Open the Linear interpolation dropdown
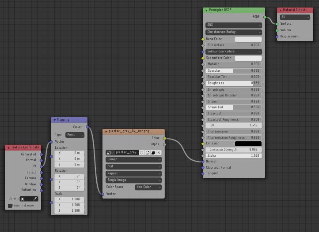 134,159
